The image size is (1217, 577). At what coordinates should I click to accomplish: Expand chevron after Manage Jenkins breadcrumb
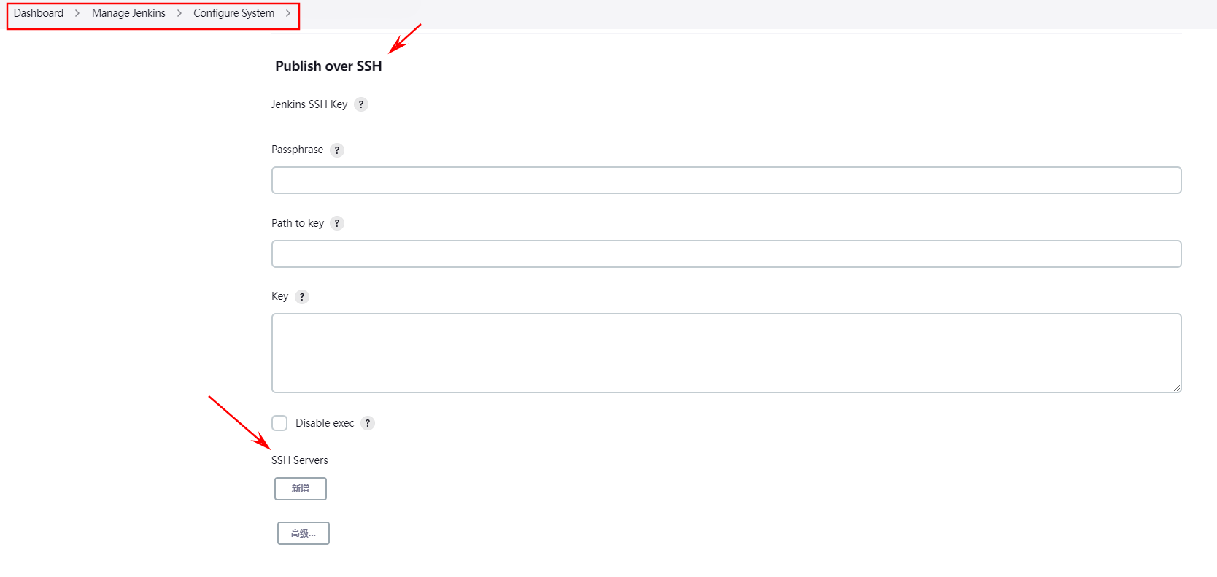179,13
